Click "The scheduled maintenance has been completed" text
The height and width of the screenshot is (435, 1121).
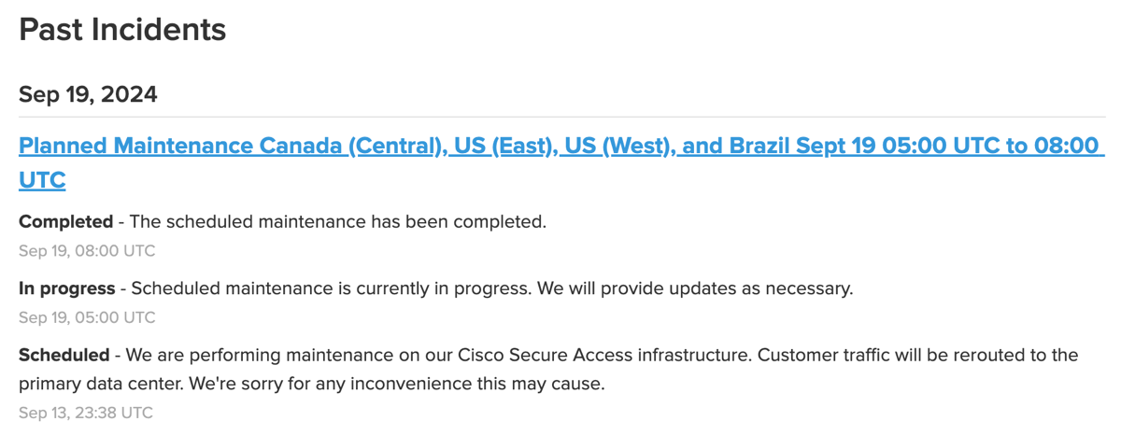[x=337, y=222]
